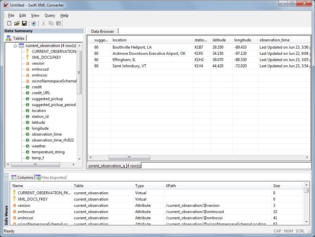Click the XPath column header
315x237 pixels.
[x=217, y=186]
